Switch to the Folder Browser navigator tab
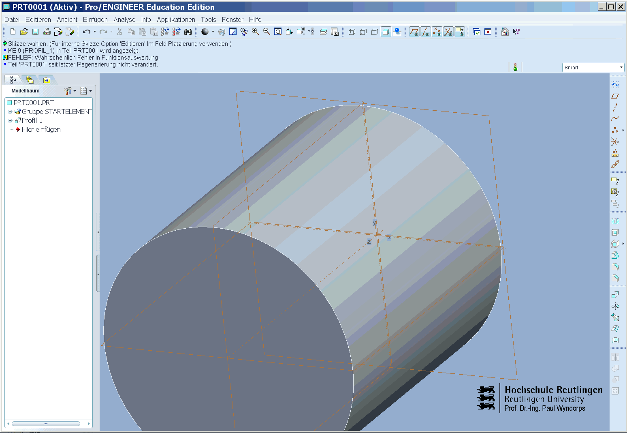The image size is (627, 433). (x=30, y=79)
